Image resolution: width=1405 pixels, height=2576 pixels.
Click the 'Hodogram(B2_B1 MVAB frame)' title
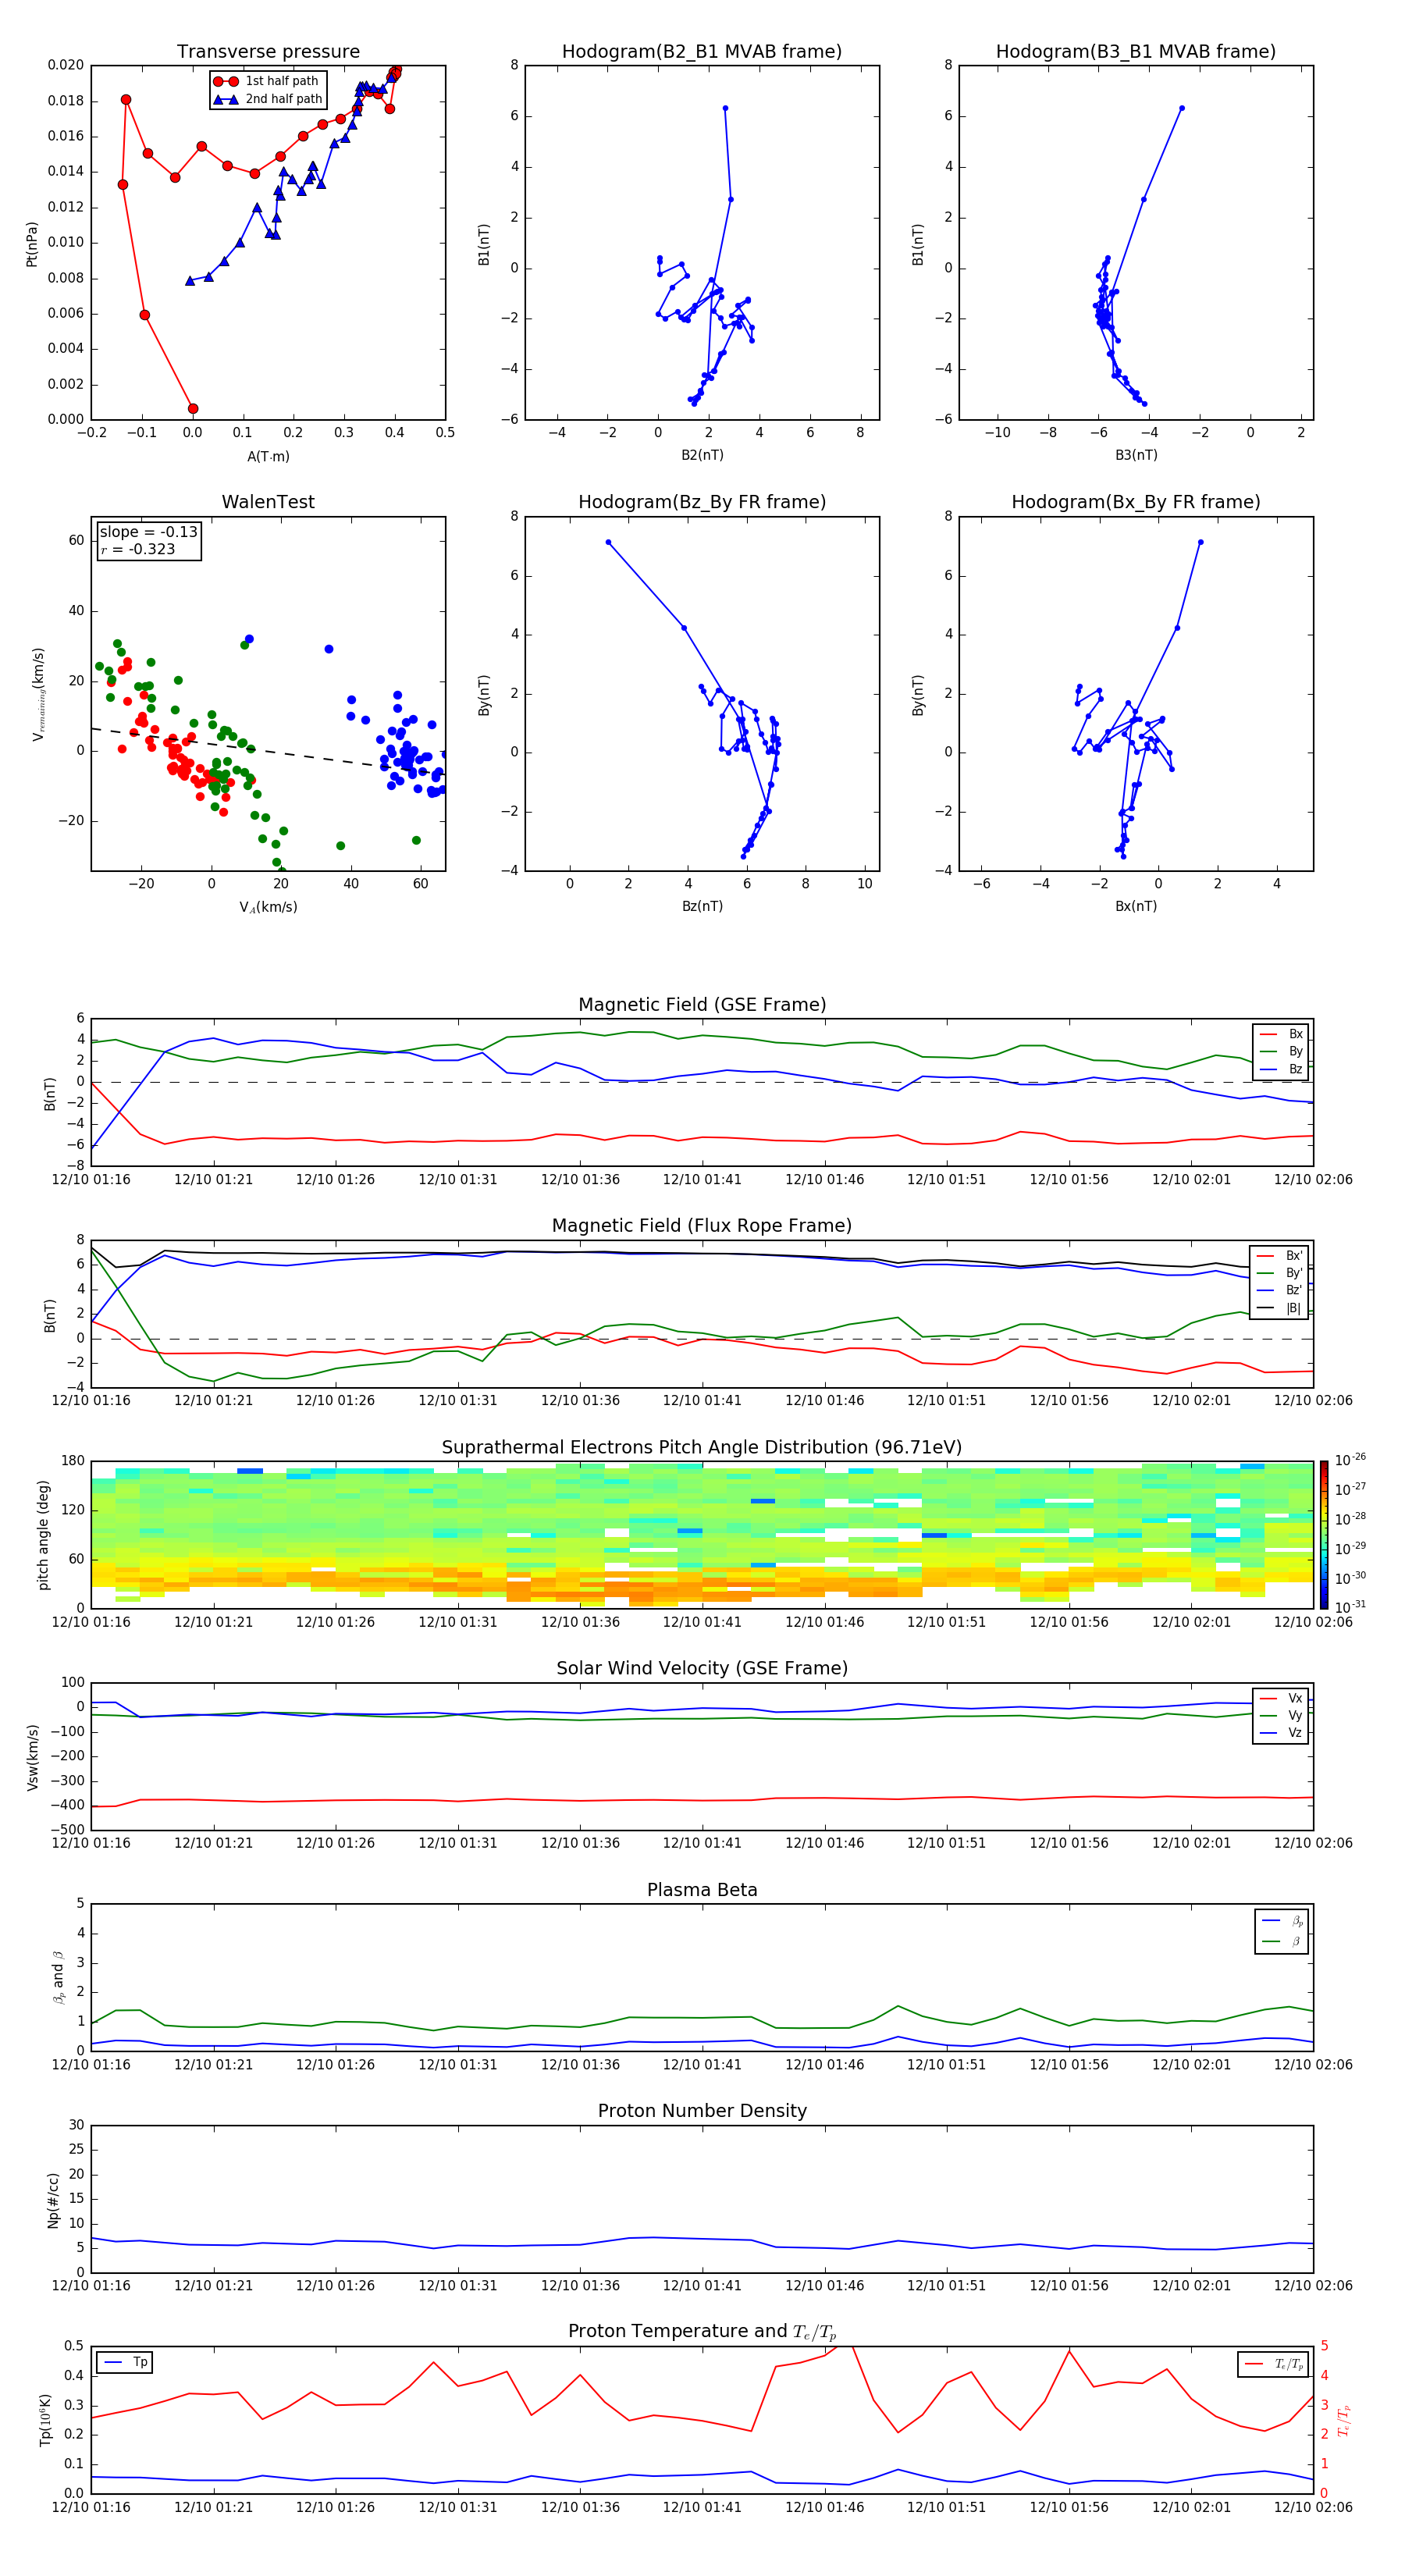702,52
